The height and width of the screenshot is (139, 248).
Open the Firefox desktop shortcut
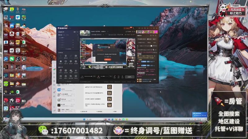click(x=18, y=75)
